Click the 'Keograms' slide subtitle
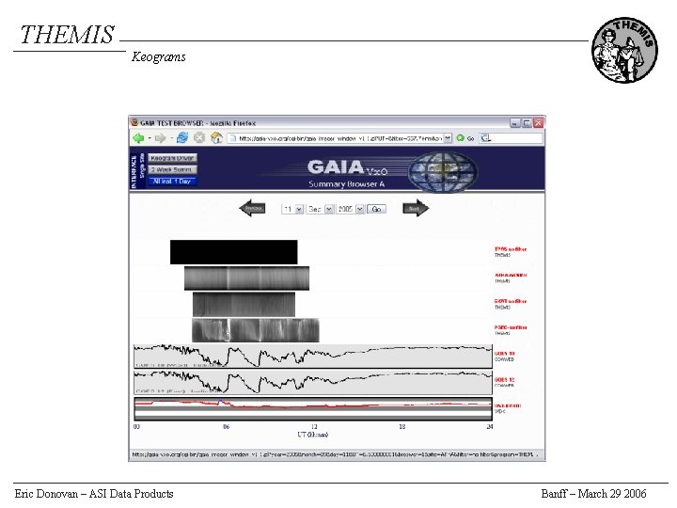 pyautogui.click(x=159, y=57)
